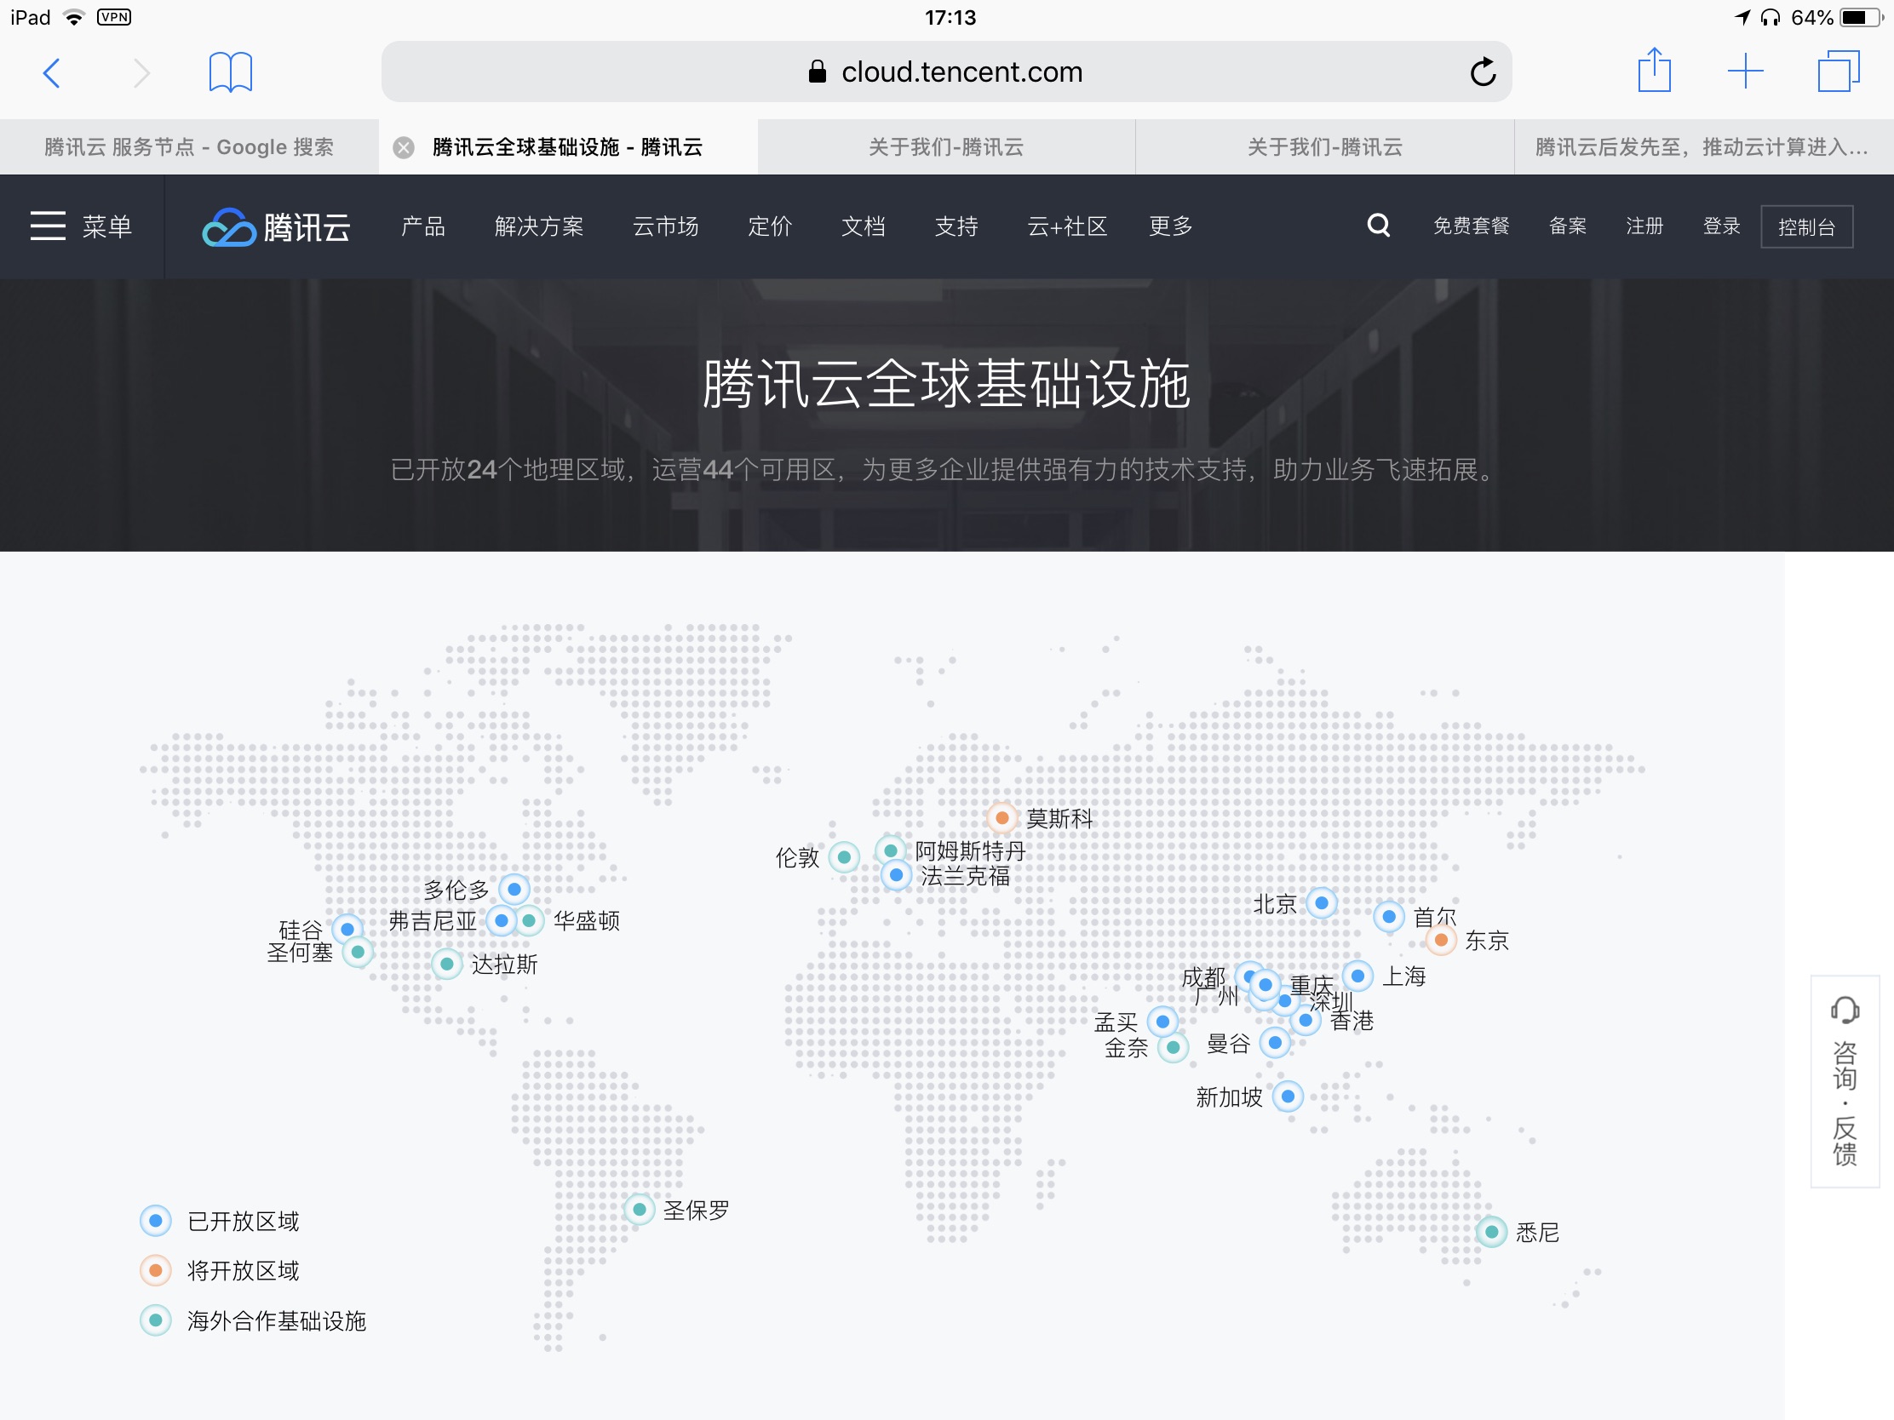The image size is (1894, 1420).
Task: Open the hamburger 菜单 icon
Action: pyautogui.click(x=48, y=226)
